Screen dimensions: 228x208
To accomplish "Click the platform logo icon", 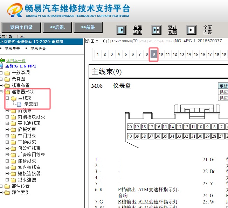I will 15,10.
